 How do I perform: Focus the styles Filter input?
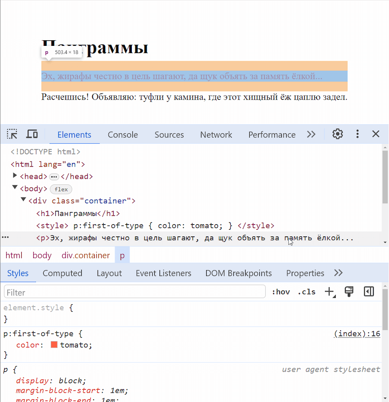[x=135, y=292]
